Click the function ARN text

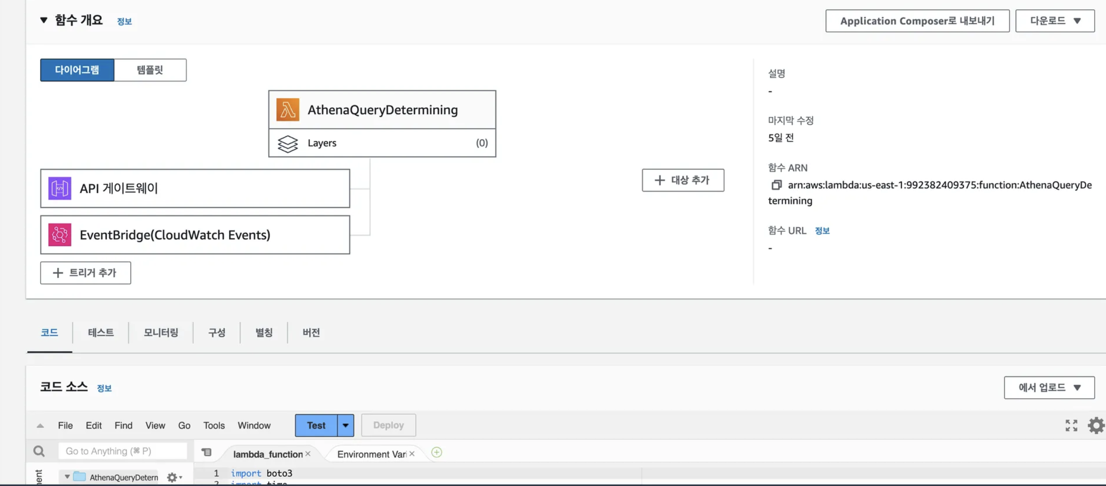pos(930,193)
